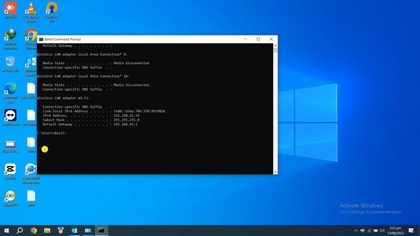Viewport: 420px width, 236px height.
Task: Open the AnyDesk desktop shortcut
Action: click(x=10, y=10)
